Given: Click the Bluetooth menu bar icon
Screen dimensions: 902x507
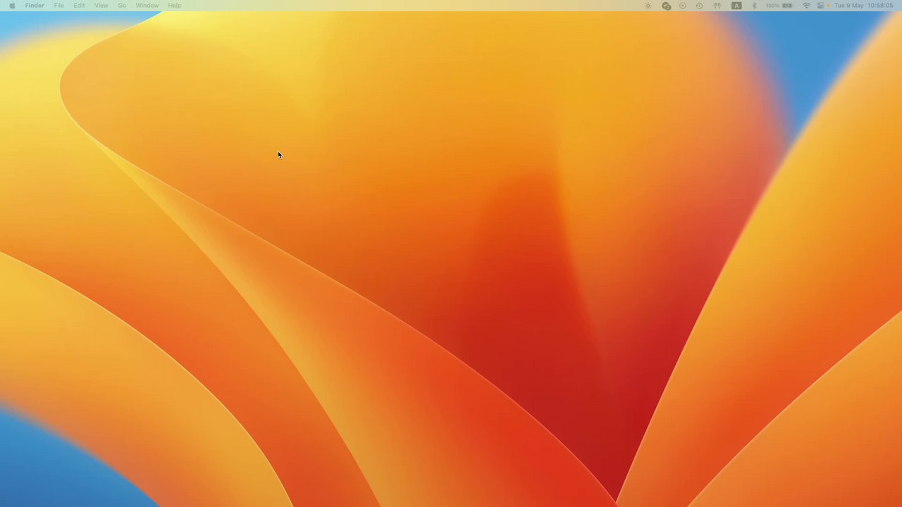Looking at the screenshot, I should coord(754,6).
